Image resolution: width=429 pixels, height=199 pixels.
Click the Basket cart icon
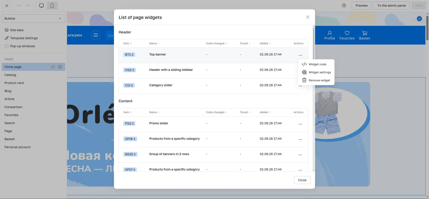pyautogui.click(x=364, y=33)
